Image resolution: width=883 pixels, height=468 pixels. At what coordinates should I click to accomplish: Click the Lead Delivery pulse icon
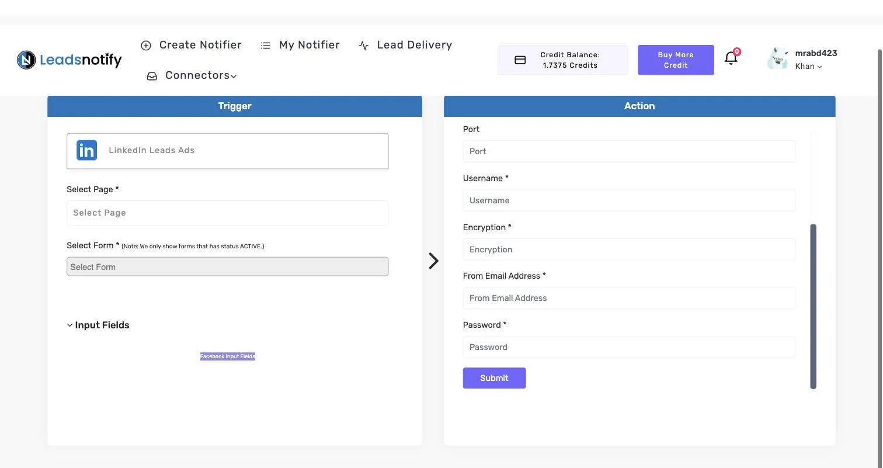point(363,46)
